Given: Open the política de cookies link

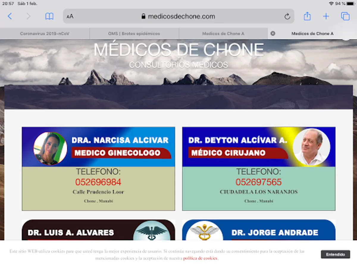Looking at the screenshot, I should tap(200, 258).
